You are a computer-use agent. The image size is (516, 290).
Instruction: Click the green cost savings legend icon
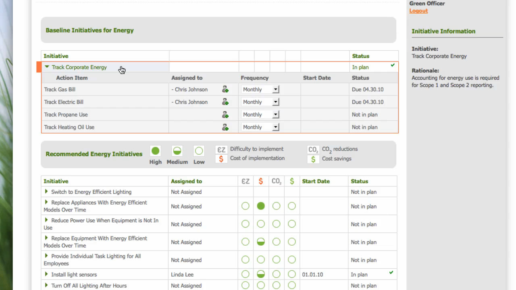pos(313,159)
